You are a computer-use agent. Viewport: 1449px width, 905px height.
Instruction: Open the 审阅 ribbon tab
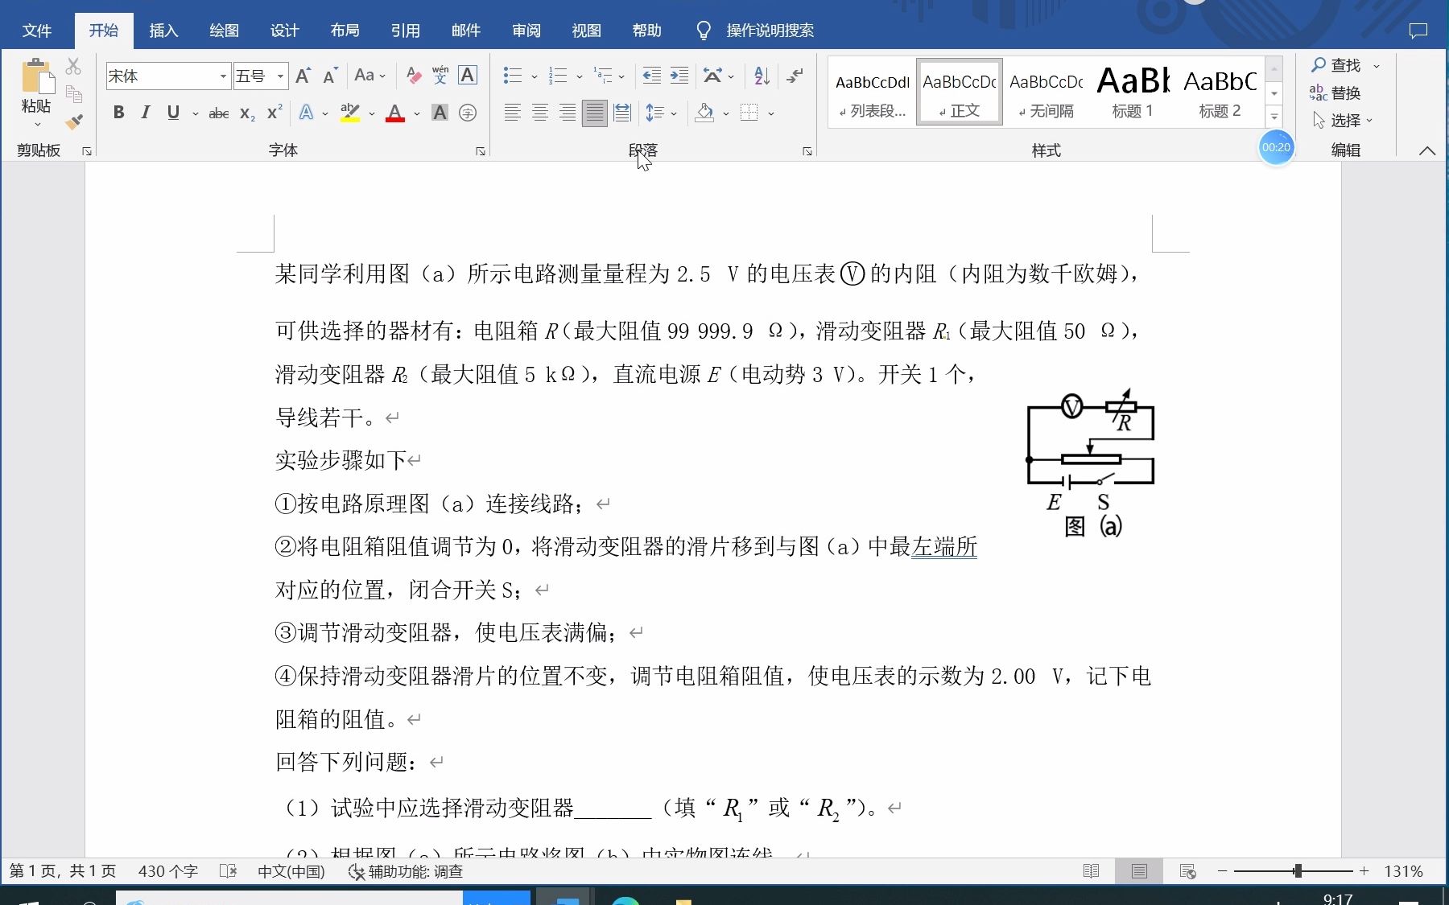(x=526, y=31)
